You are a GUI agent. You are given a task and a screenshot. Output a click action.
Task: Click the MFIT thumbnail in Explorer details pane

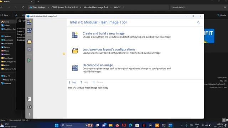(x=209, y=36)
